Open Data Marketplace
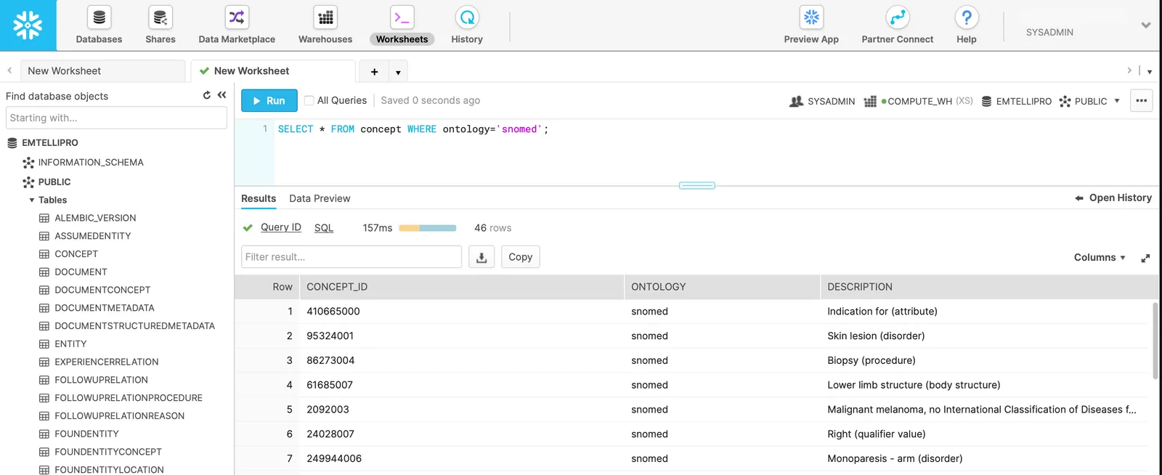The width and height of the screenshot is (1162, 475). [x=237, y=25]
